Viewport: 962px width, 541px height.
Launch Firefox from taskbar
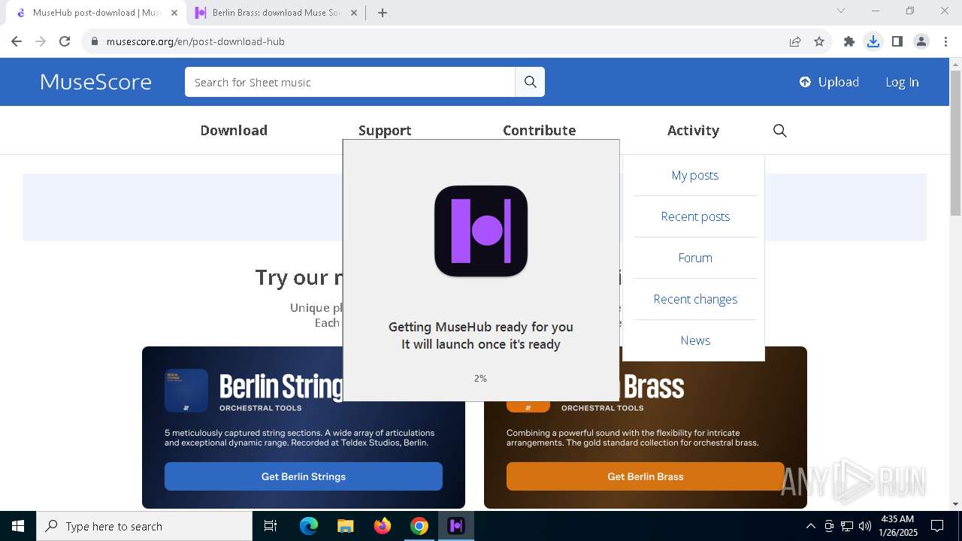pos(382,526)
